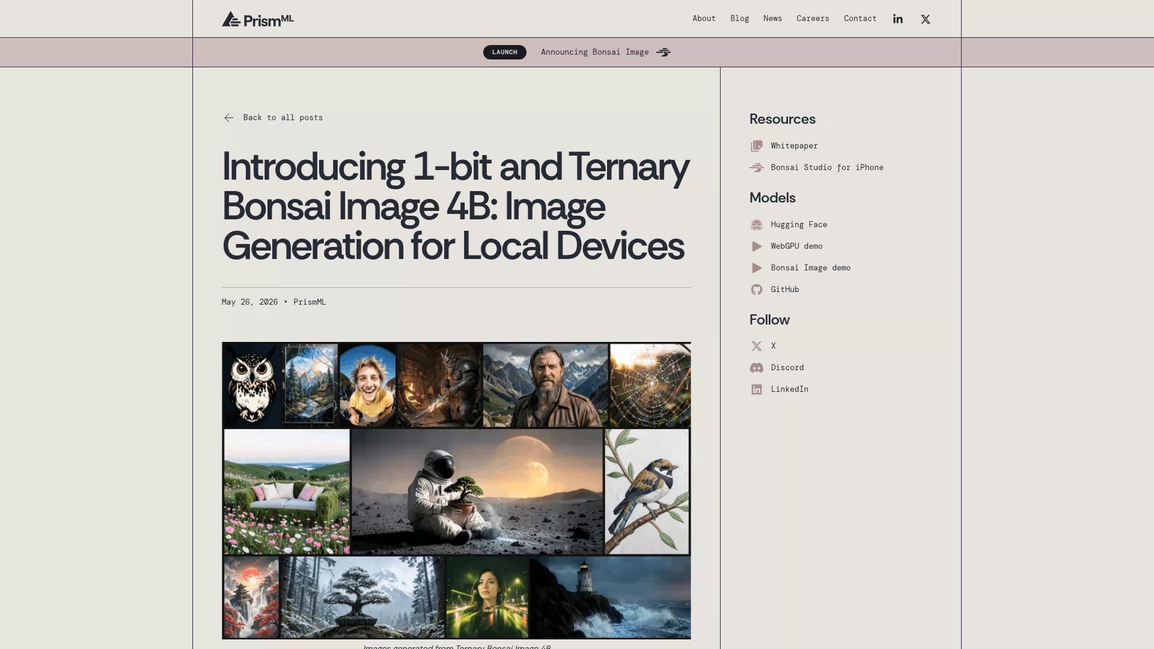This screenshot has height=649, width=1154.
Task: Click the 'Models' heading
Action: click(772, 198)
